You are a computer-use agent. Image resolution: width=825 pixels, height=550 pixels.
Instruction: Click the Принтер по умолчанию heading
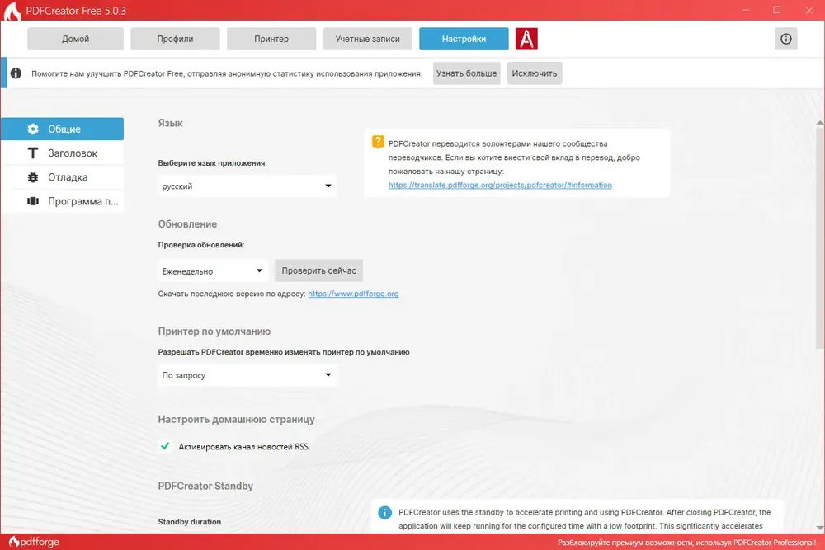(214, 331)
